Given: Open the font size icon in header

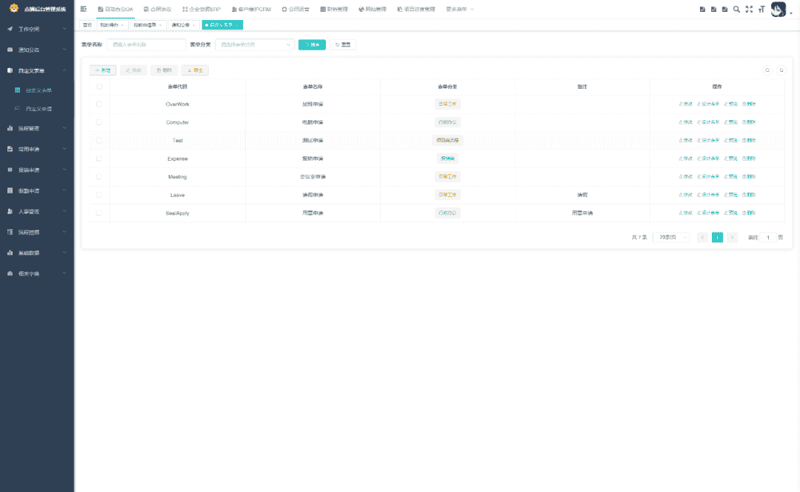Looking at the screenshot, I should click(x=761, y=9).
